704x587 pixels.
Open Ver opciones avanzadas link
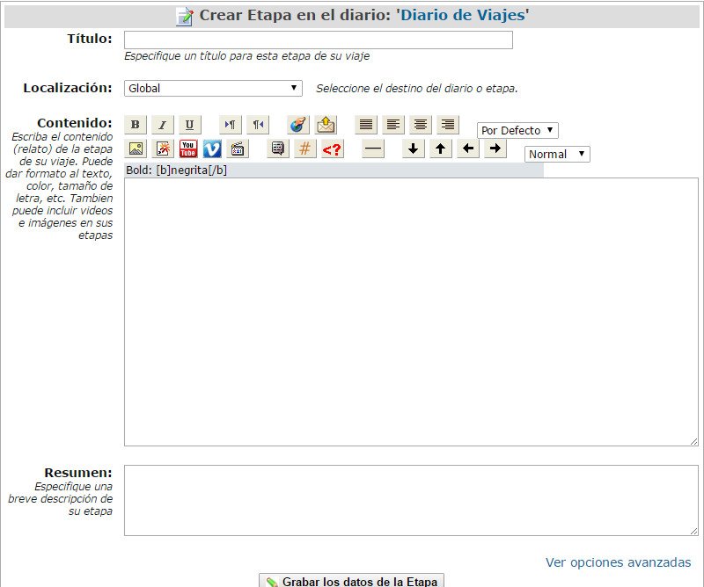pyautogui.click(x=619, y=562)
